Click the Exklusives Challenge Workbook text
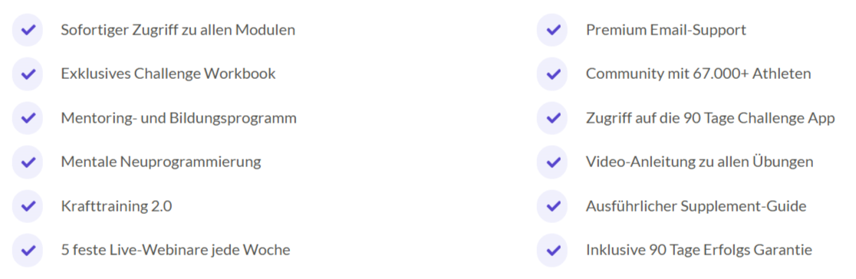Screen dimensions: 856x279 (x=168, y=74)
